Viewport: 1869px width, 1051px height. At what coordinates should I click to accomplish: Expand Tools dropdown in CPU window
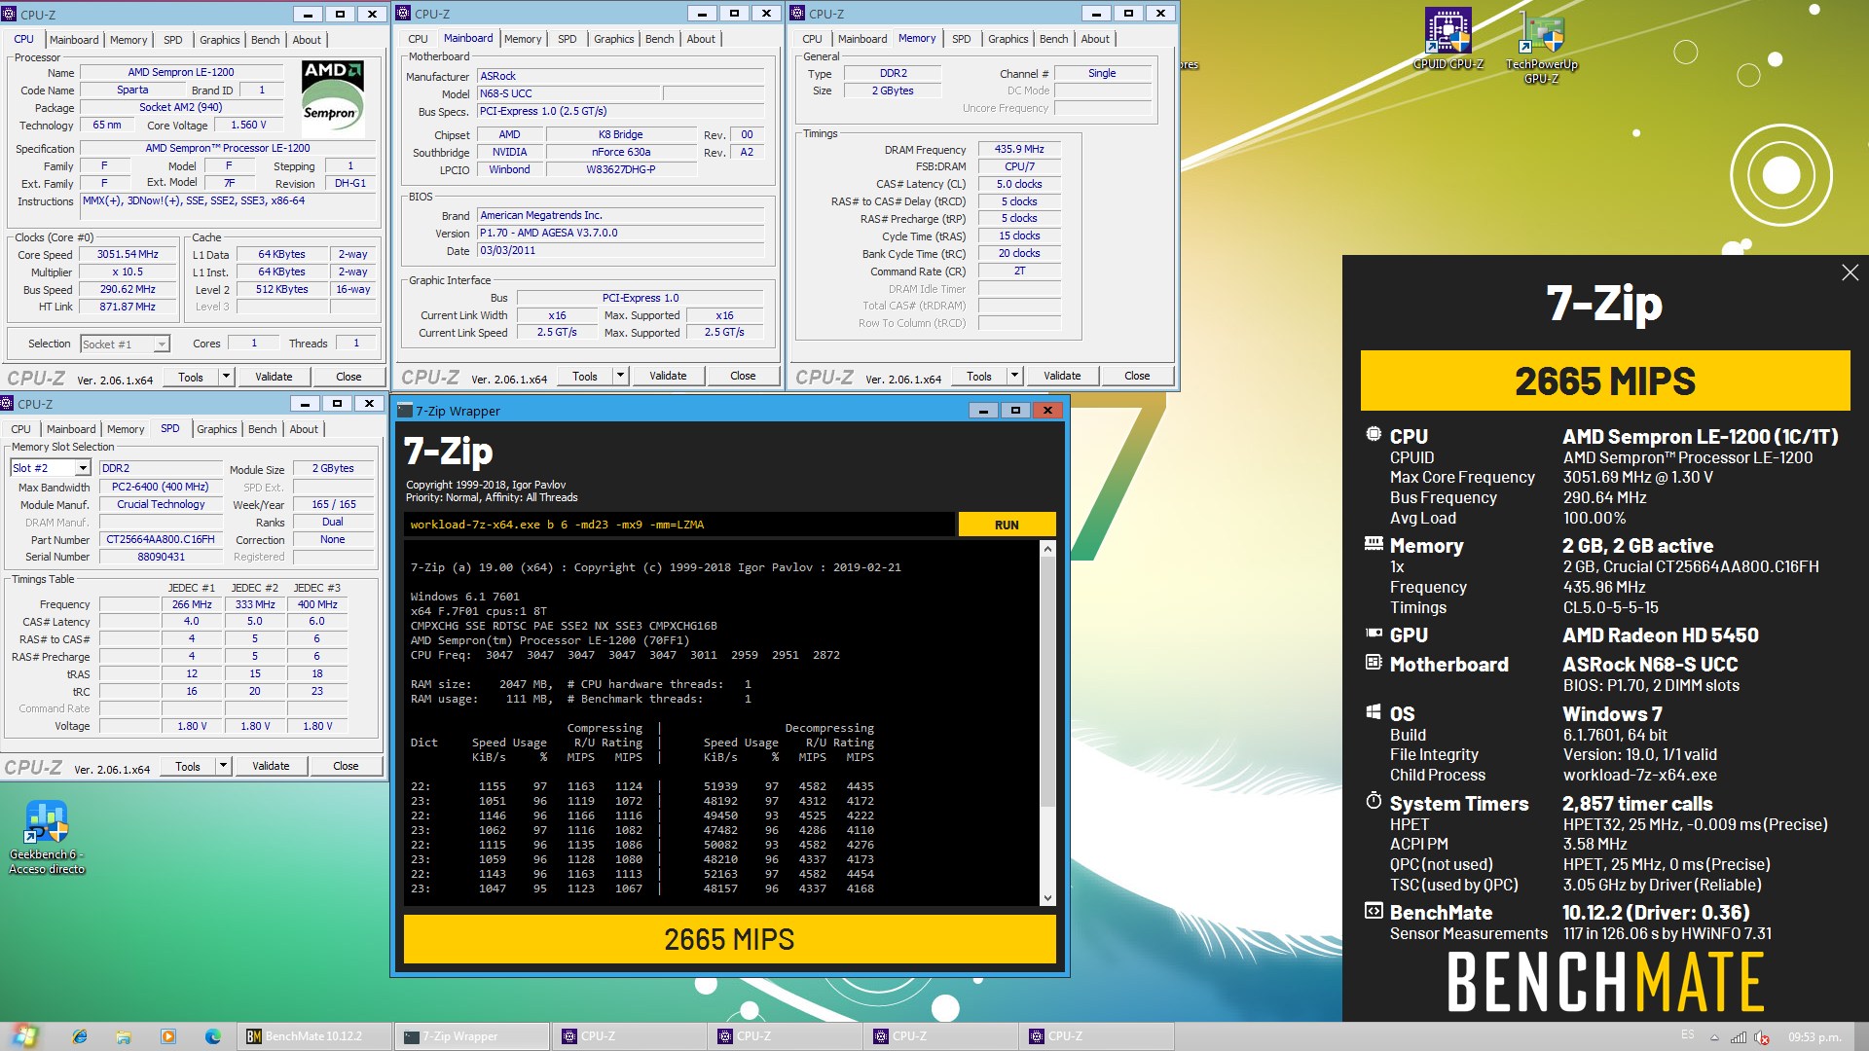[x=226, y=377]
